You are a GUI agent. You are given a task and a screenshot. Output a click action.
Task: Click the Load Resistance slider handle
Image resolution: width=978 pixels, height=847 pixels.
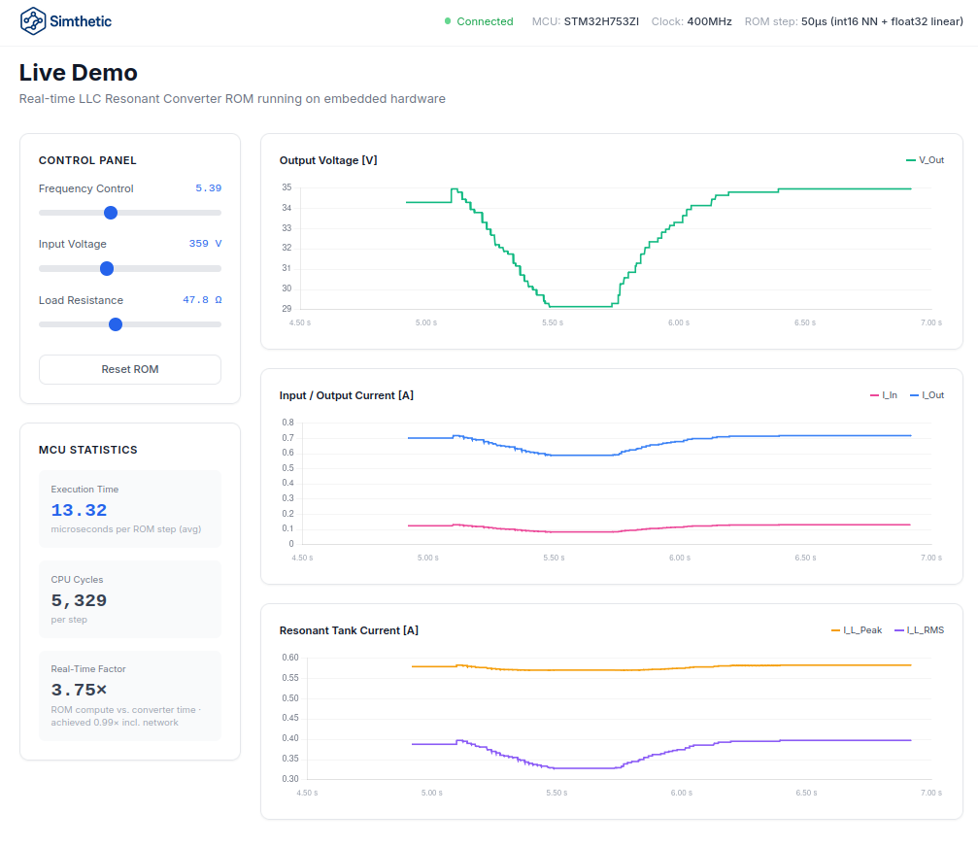pos(116,324)
